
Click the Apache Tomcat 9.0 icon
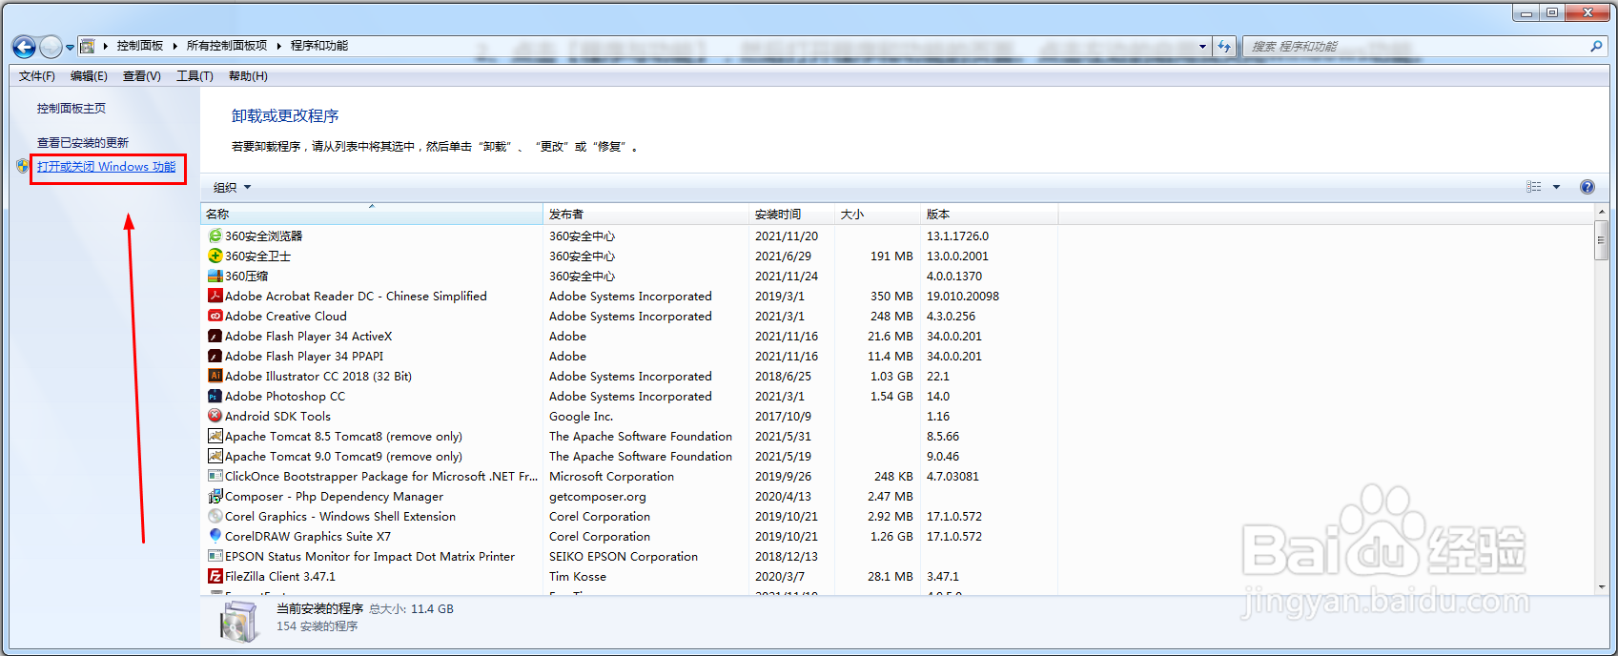click(x=215, y=456)
